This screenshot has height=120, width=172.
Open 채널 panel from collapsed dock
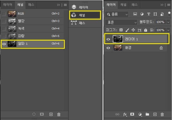[85, 15]
